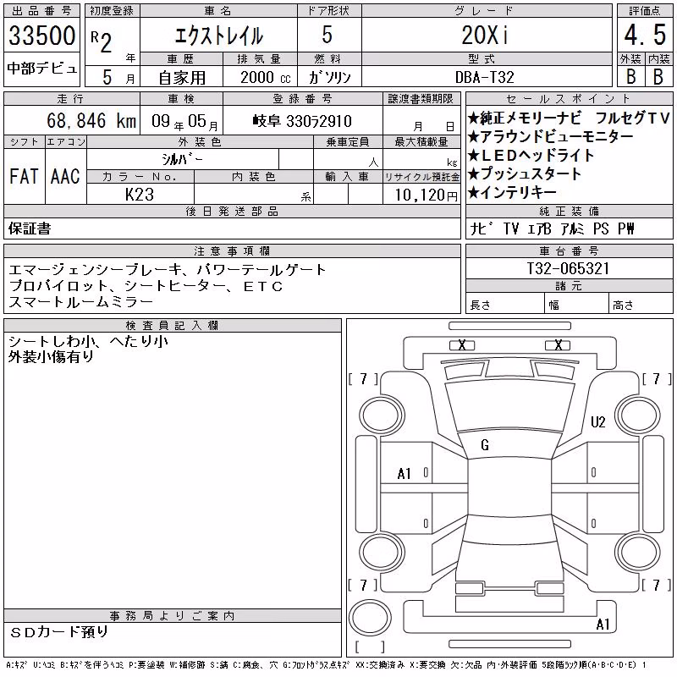
Task: Click the プッシュスタート sales point
Action: tap(524, 173)
